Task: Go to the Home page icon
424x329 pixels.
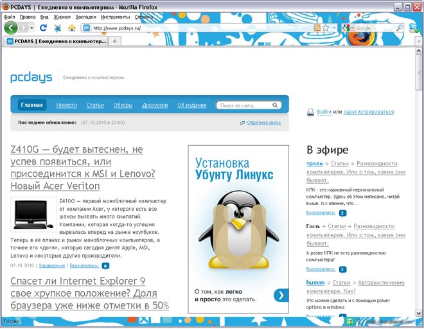Action: 72,28
